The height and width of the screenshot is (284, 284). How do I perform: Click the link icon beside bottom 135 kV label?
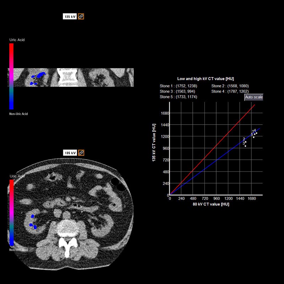[81, 153]
